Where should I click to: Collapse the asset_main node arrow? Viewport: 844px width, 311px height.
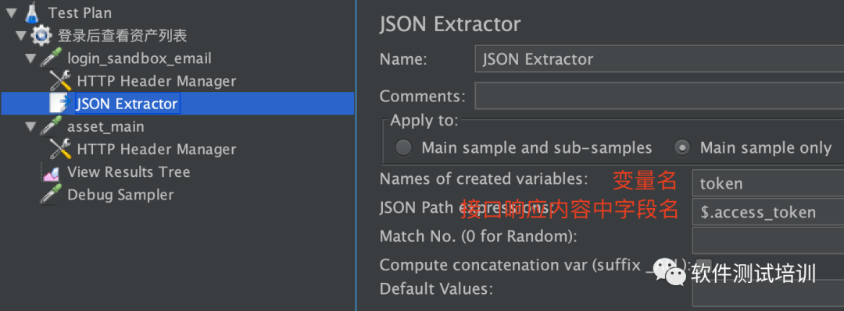click(x=30, y=127)
